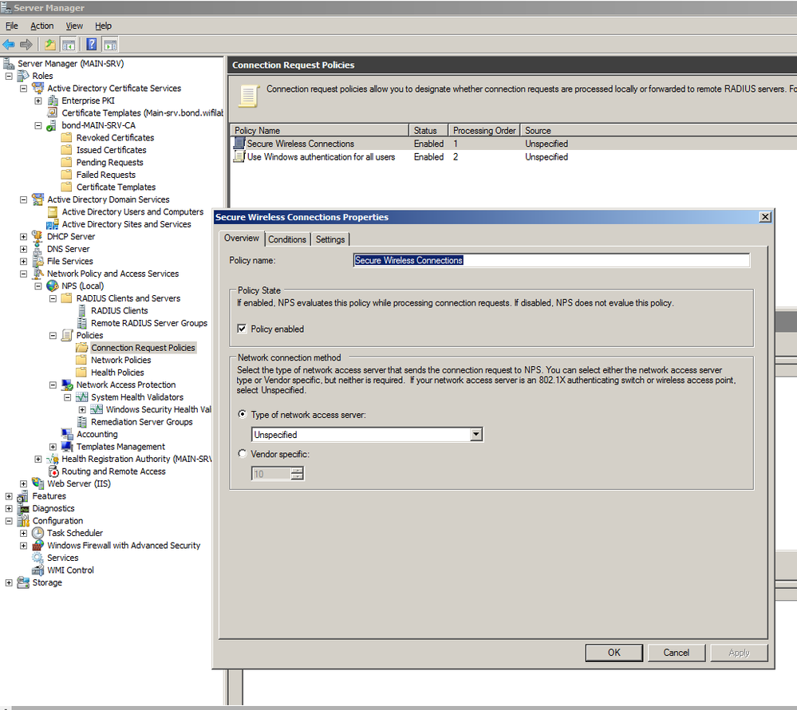Sort by the Status column header
This screenshot has height=710, width=797.
(x=429, y=131)
